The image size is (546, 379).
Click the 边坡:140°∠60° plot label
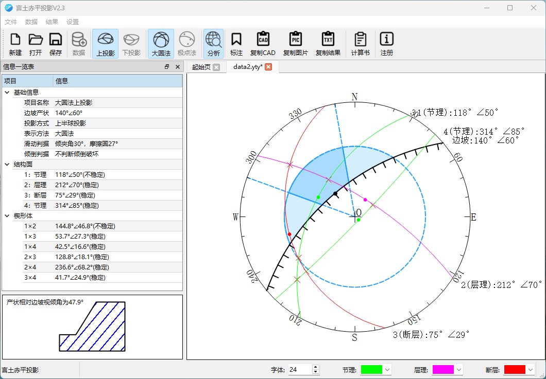486,140
